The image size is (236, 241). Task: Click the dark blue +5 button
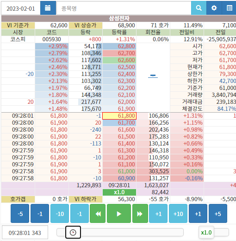218,214
